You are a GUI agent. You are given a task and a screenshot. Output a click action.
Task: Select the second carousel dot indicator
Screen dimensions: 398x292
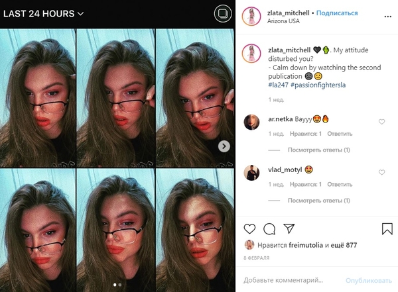(120, 285)
